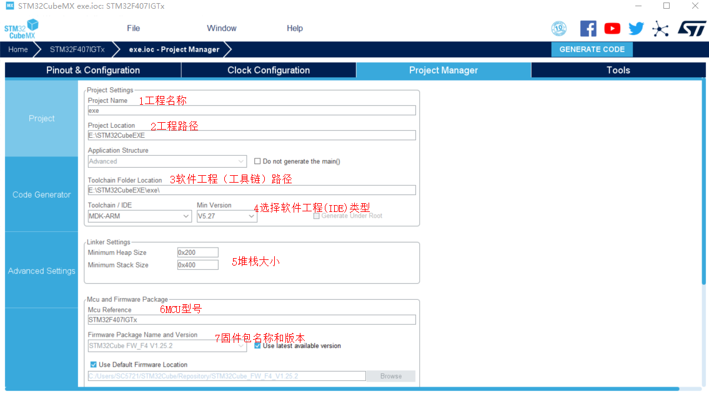The width and height of the screenshot is (709, 394).
Task: Go to STM32F407IGTx breadcrumb
Action: tap(77, 49)
